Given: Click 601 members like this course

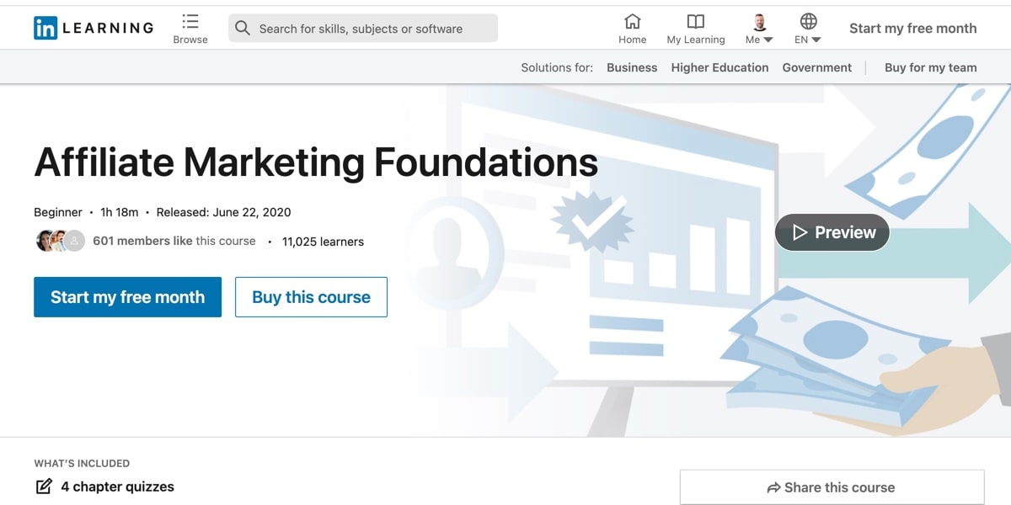Looking at the screenshot, I should 174,241.
